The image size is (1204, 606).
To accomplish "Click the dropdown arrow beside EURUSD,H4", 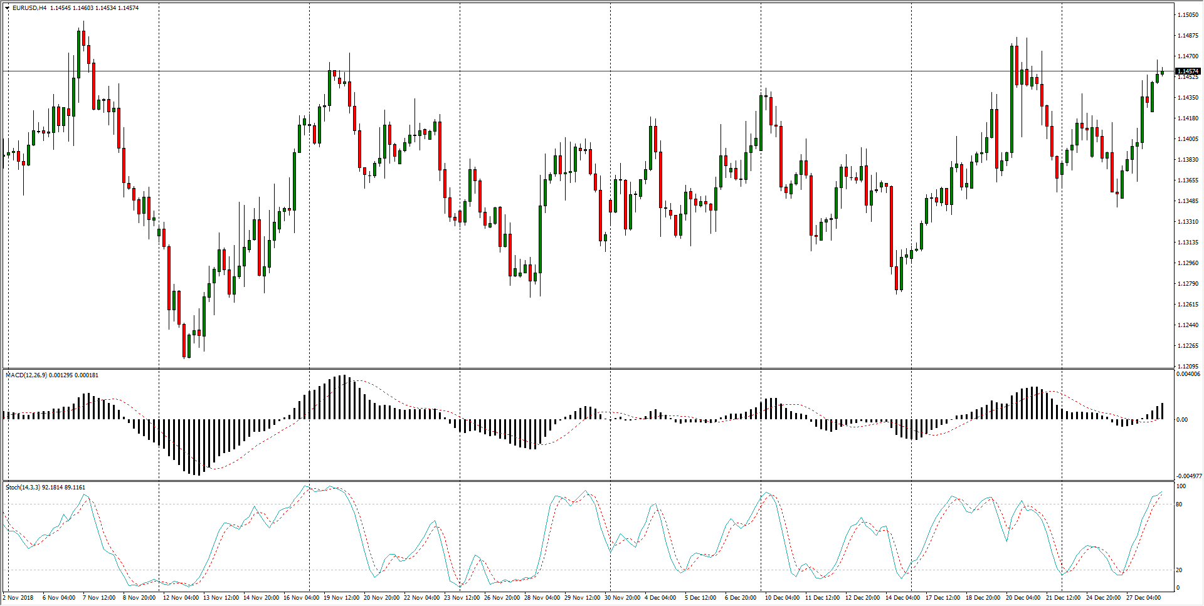I will tap(8, 8).
